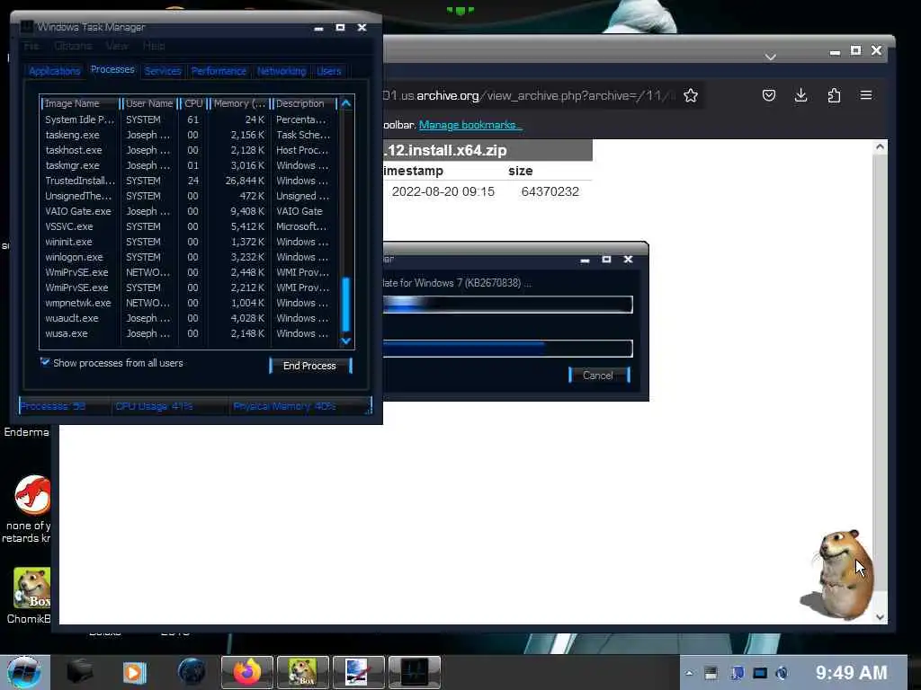Select the winlogon.exe process row
Screen dimensions: 921x690
189,257
